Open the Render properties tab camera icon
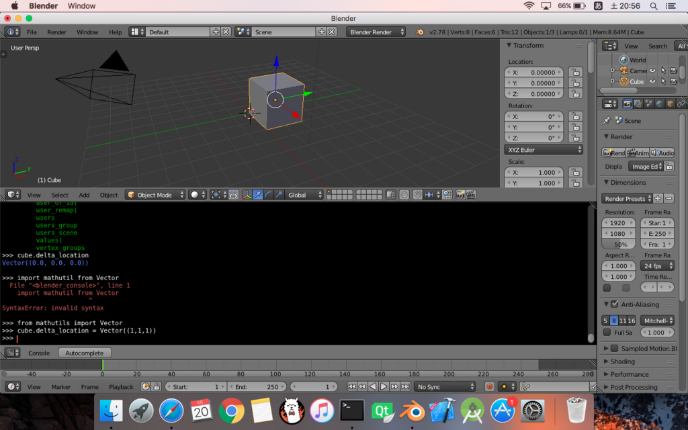 click(628, 104)
